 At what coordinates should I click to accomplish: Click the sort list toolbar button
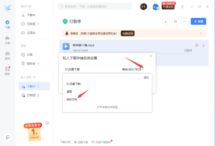[175, 22]
